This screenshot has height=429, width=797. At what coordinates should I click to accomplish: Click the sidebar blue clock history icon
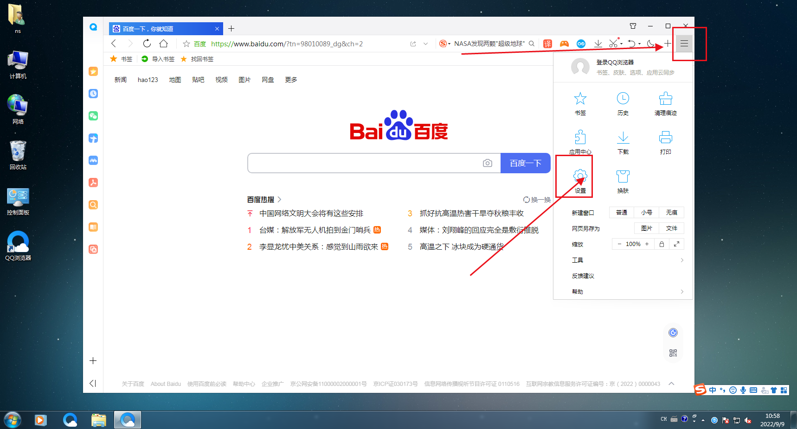[x=93, y=94]
